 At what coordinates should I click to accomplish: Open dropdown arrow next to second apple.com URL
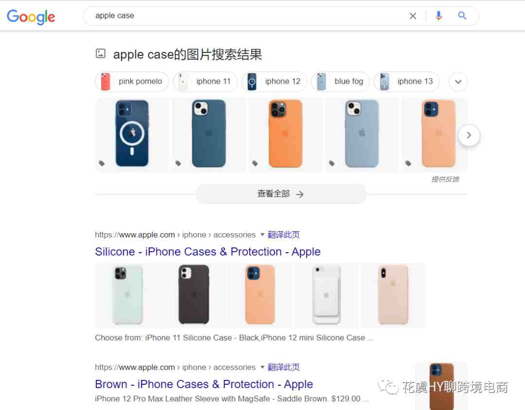tap(262, 367)
